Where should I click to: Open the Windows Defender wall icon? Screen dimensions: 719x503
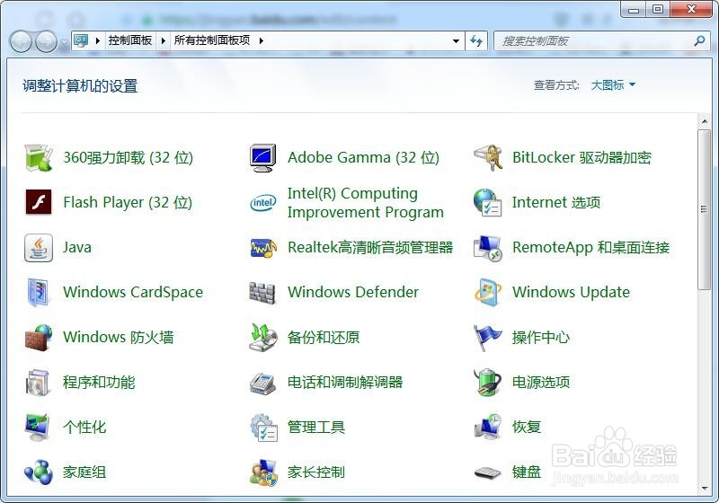(x=262, y=292)
